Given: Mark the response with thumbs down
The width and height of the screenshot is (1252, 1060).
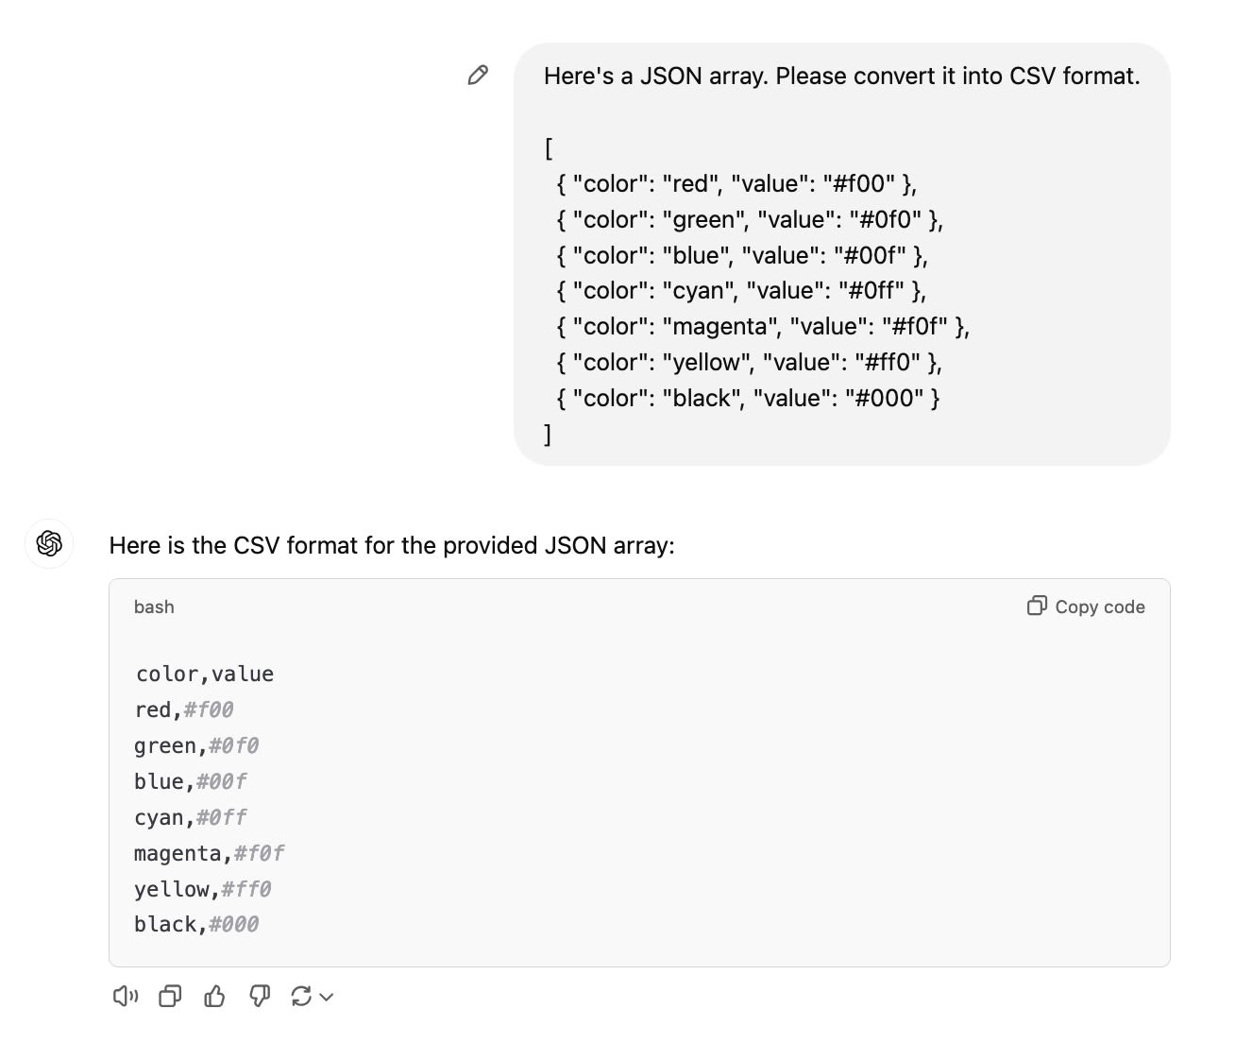Looking at the screenshot, I should [x=259, y=996].
